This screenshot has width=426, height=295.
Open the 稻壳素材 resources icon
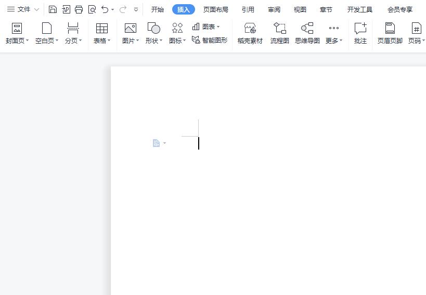[250, 28]
